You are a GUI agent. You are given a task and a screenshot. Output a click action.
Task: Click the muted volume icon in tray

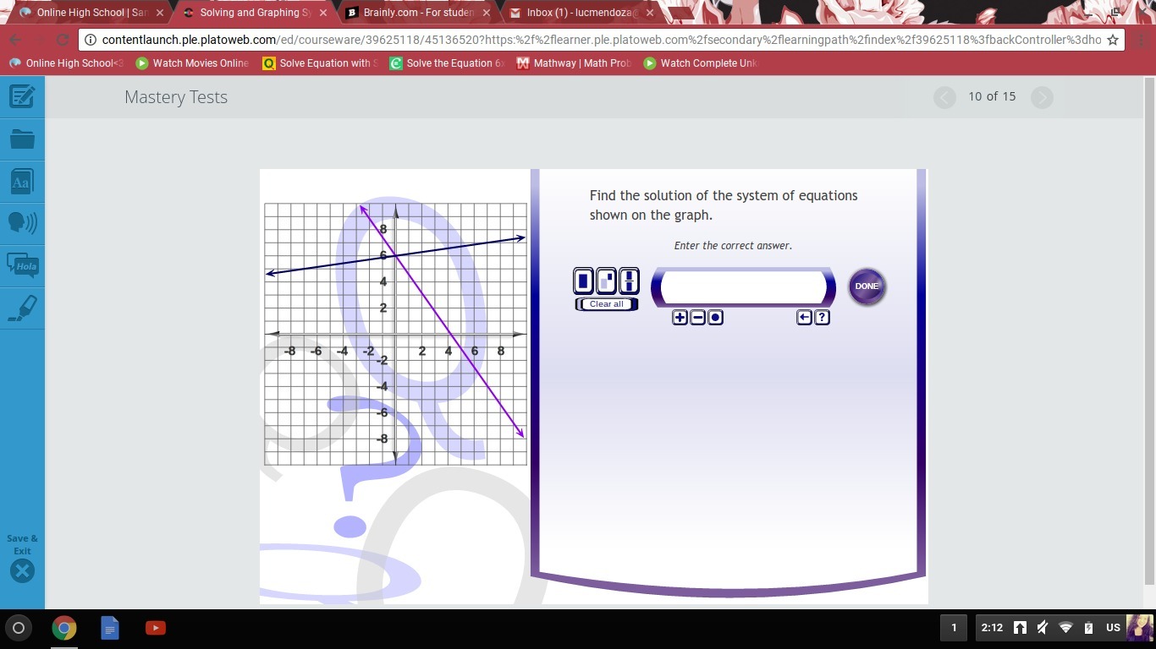[x=1043, y=627]
